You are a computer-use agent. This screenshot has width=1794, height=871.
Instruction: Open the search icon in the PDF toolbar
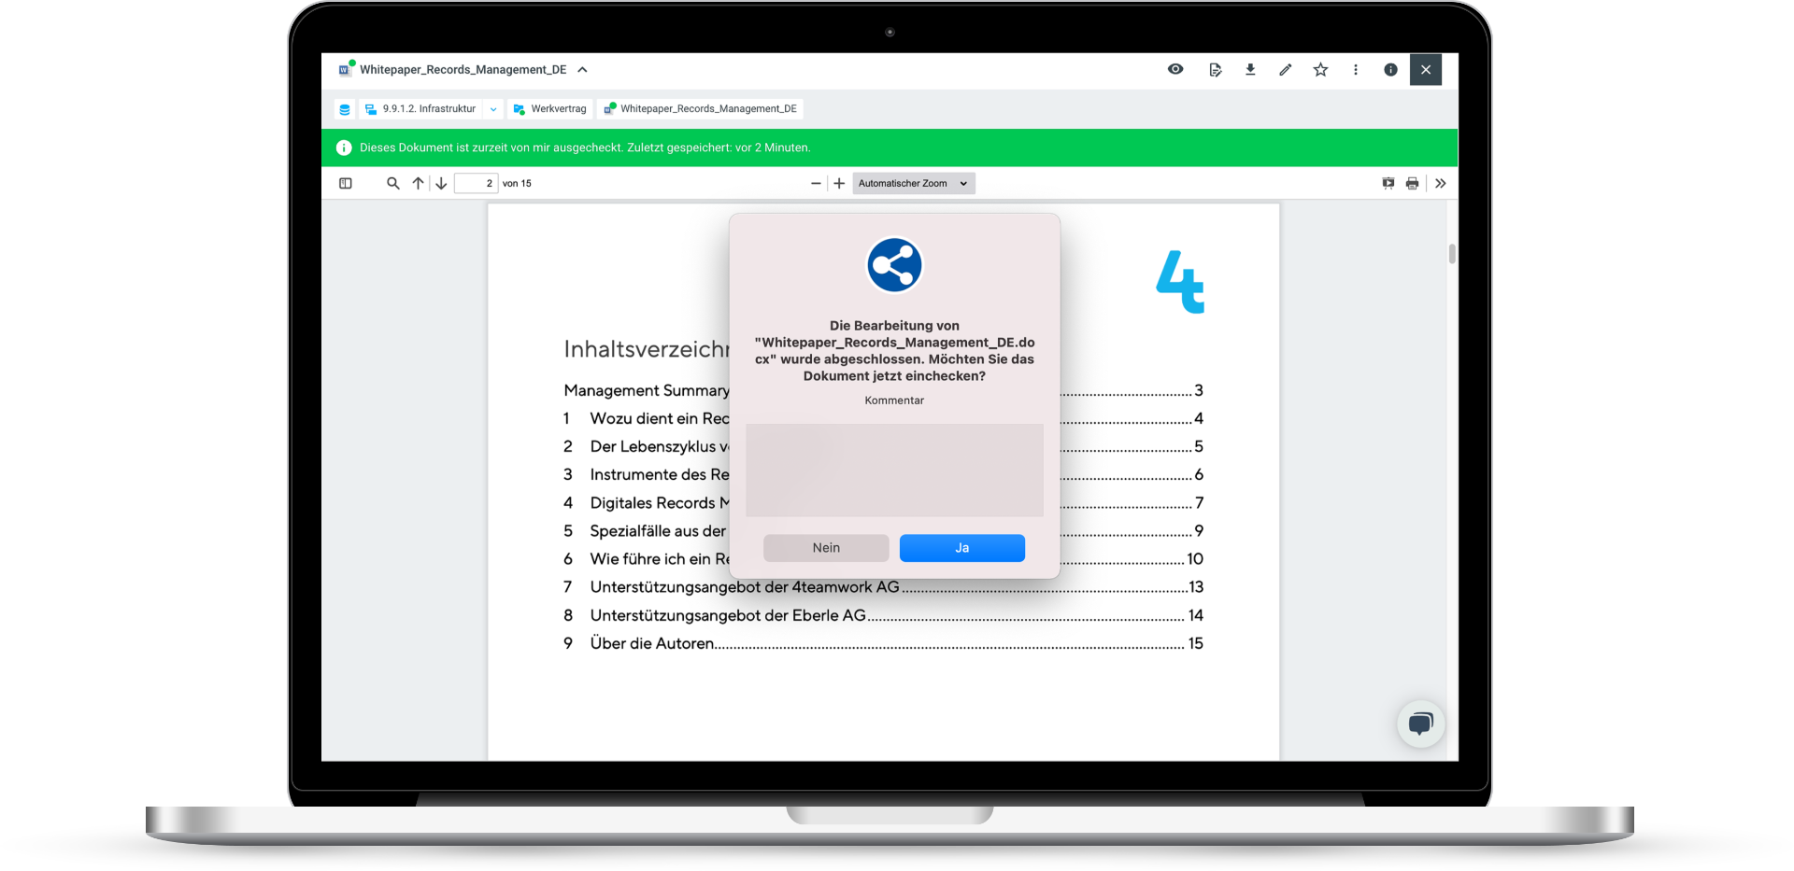tap(392, 183)
